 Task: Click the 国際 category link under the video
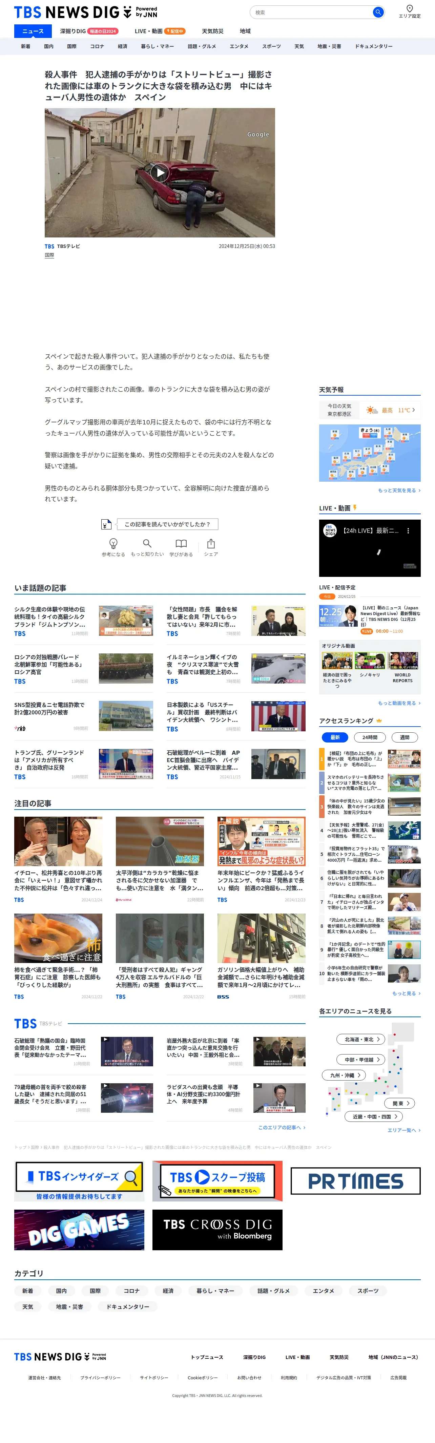coord(49,255)
